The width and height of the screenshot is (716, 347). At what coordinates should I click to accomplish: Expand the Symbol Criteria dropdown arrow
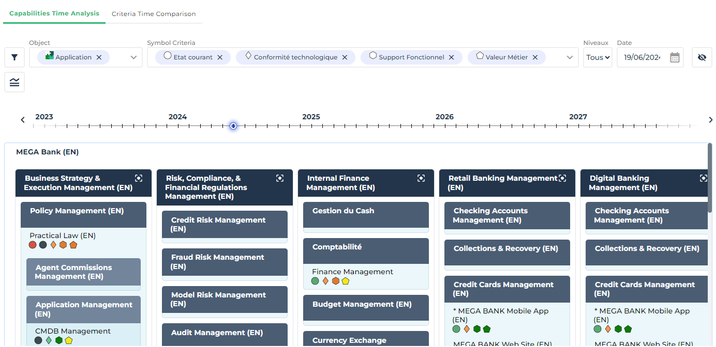pyautogui.click(x=570, y=57)
